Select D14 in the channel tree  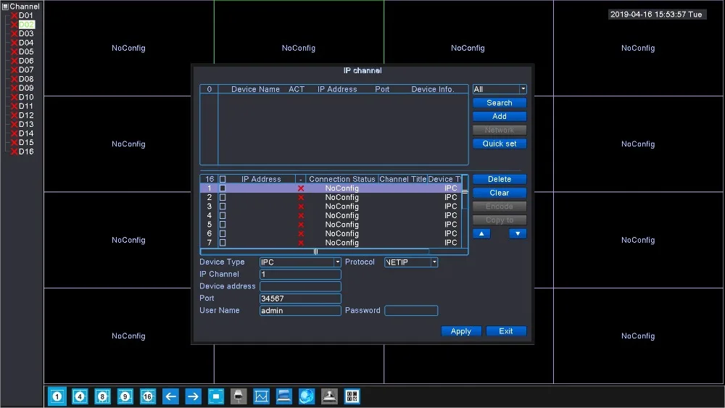point(26,133)
